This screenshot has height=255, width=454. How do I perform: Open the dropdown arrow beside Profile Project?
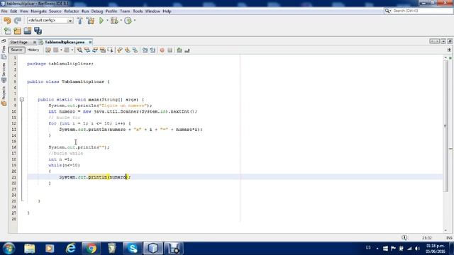point(135,21)
